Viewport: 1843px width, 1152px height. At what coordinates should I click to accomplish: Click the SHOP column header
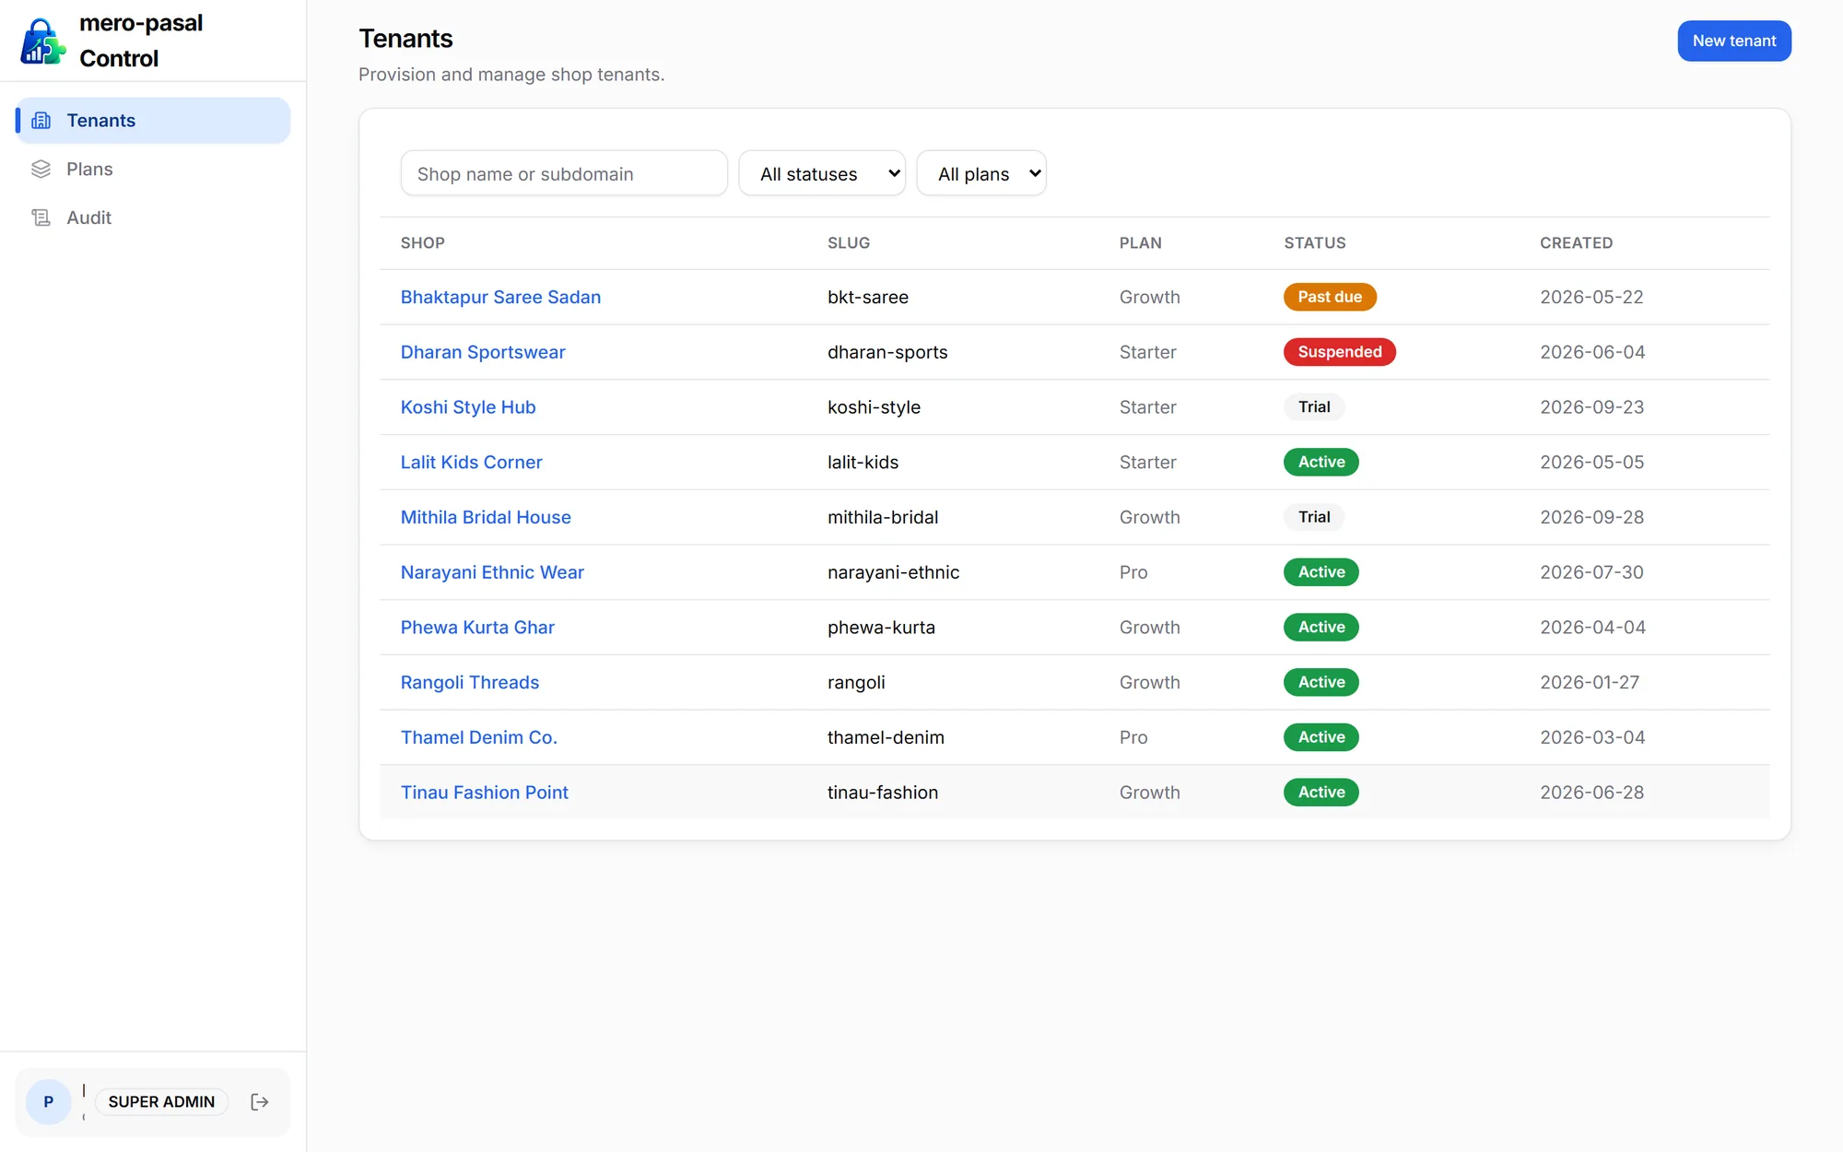(x=423, y=243)
